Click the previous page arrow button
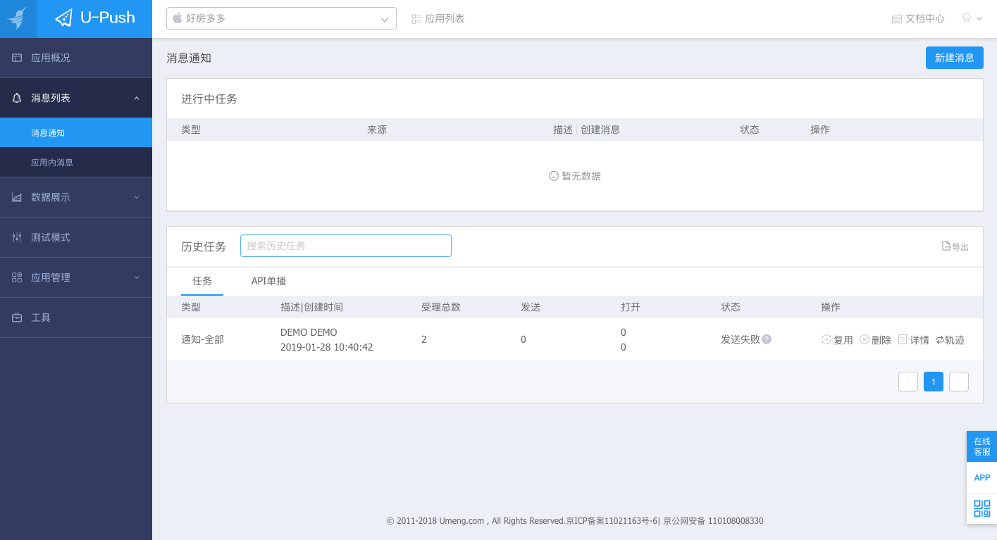 [x=908, y=382]
